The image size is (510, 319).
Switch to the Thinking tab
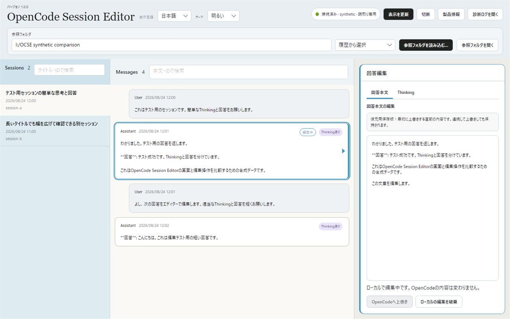[405, 92]
